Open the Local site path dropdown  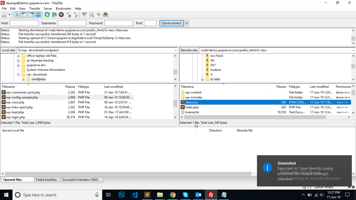point(176,50)
